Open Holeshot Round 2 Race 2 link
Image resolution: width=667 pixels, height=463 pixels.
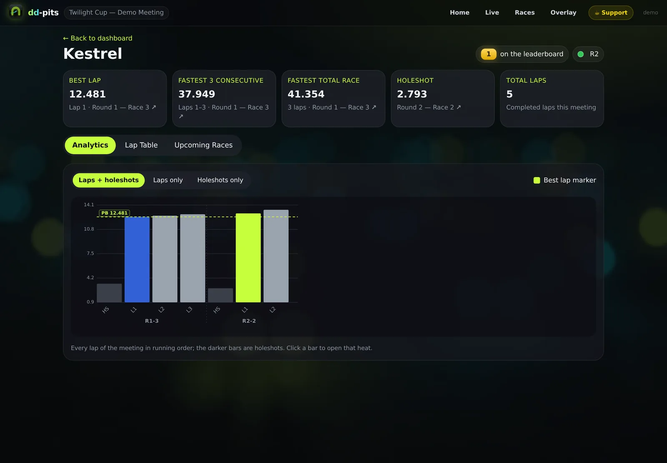tap(429, 108)
